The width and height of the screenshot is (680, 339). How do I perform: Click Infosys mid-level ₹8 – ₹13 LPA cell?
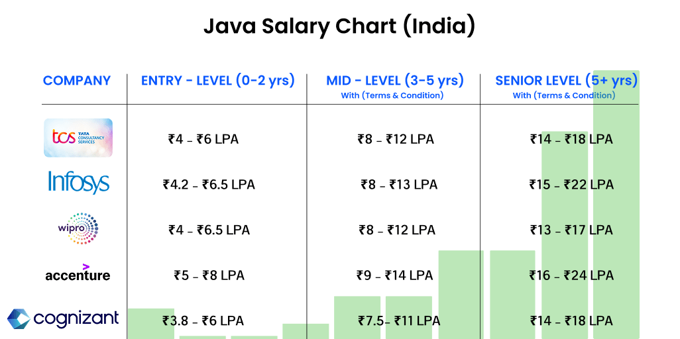pos(399,185)
